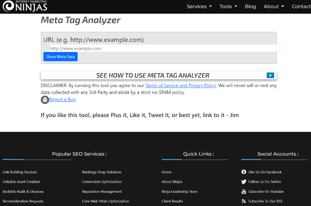Screen dimensions: 311x206
Task: Open Reputation Management link
Action: pyautogui.click(x=102, y=192)
